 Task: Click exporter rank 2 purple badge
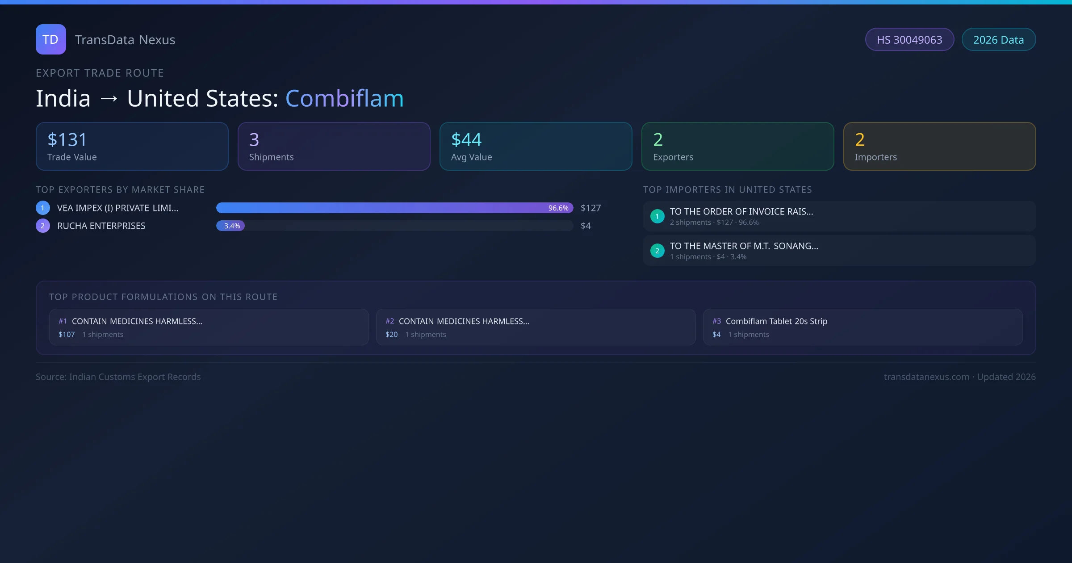click(43, 226)
